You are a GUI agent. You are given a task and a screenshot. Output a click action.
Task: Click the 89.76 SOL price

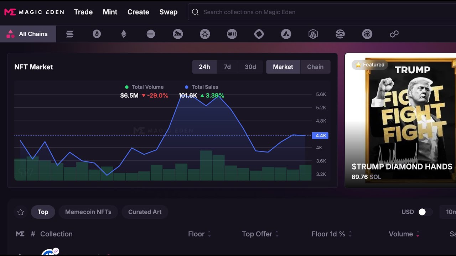pos(366,177)
